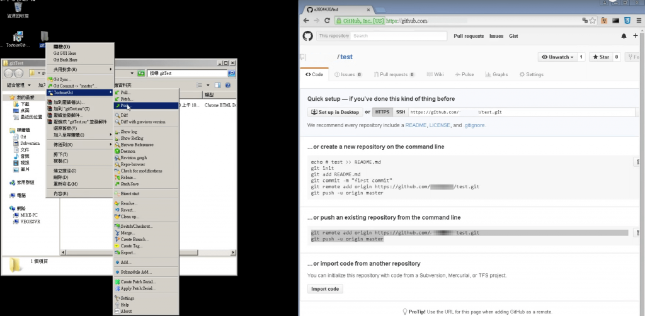645x316 pixels.
Task: Click the Import code button
Action: (x=325, y=289)
